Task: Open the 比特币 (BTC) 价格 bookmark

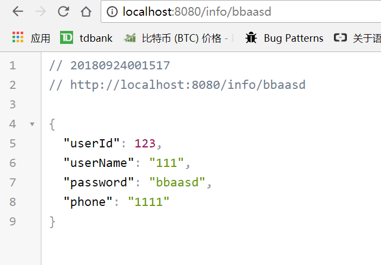Action: pyautogui.click(x=185, y=38)
